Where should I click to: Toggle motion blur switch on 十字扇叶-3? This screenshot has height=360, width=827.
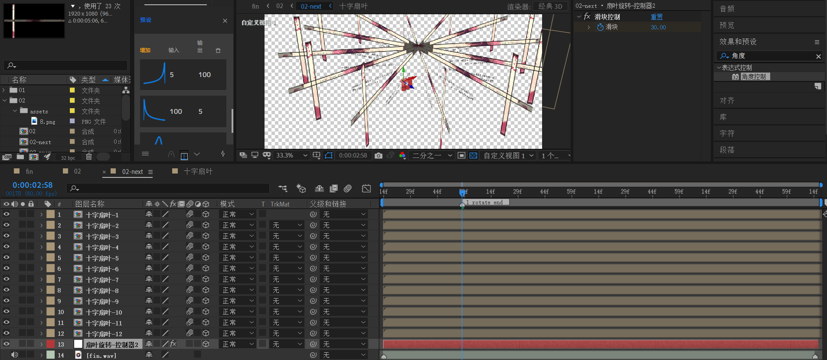pos(190,236)
